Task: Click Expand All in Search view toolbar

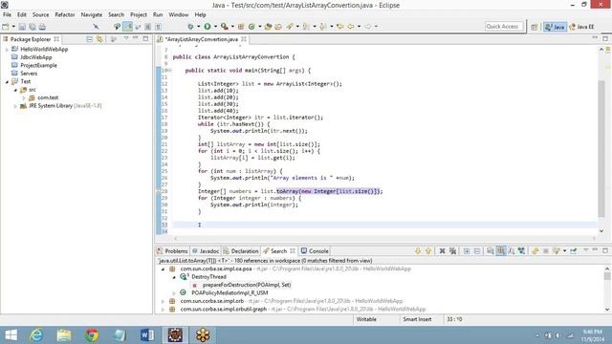Action: click(x=467, y=250)
